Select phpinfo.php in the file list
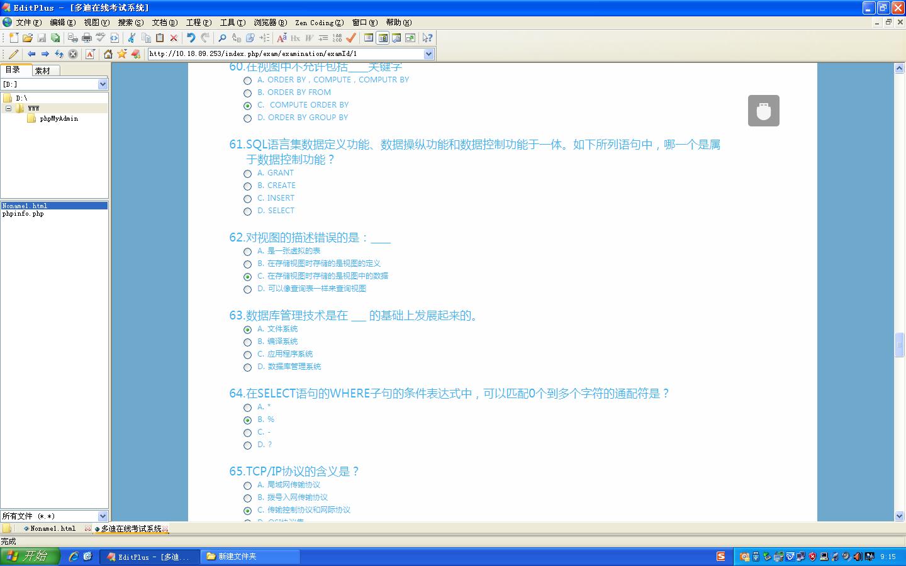Screen dimensions: 906x566 pyautogui.click(x=23, y=214)
